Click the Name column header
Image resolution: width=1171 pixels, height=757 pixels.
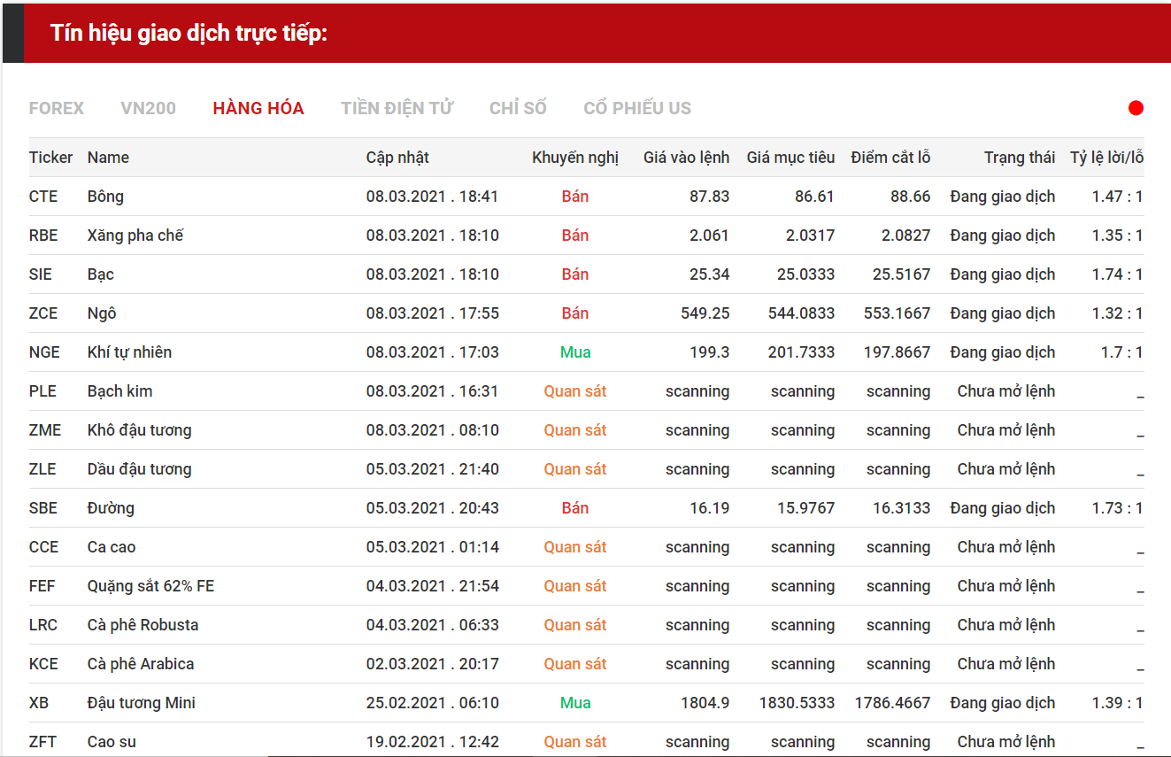point(108,158)
